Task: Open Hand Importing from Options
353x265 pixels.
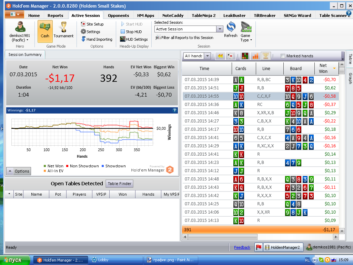Action: coord(97,39)
